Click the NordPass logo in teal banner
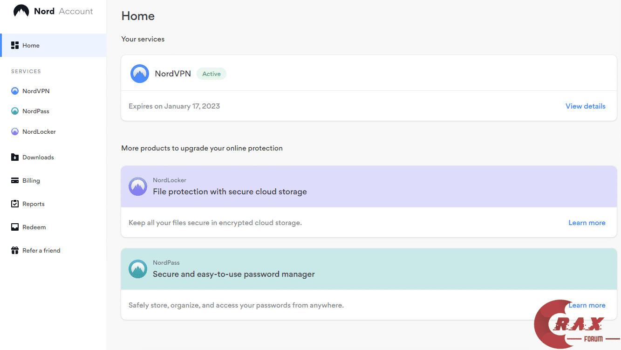 click(x=138, y=269)
